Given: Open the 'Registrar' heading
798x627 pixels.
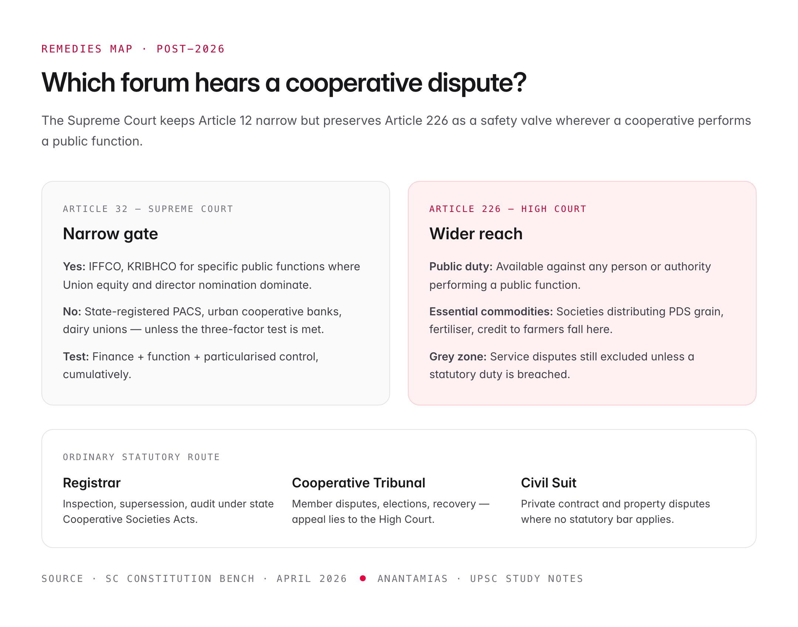Looking at the screenshot, I should (92, 483).
